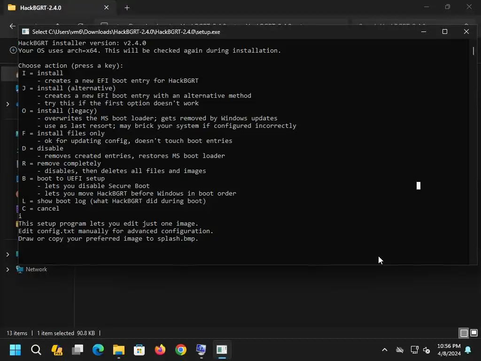Open OneDrive tray icon
The image size is (481, 361).
click(x=399, y=350)
